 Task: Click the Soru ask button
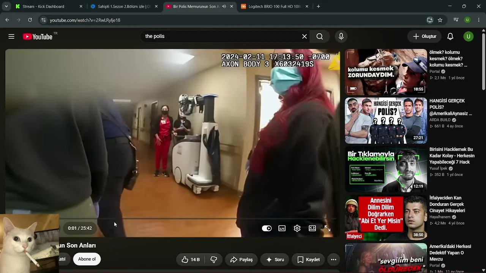coord(275,260)
